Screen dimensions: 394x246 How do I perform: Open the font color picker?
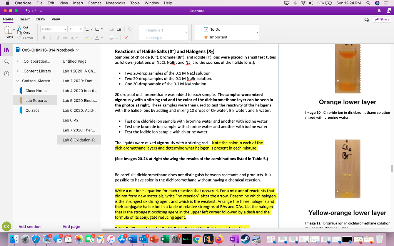click(x=97, y=37)
